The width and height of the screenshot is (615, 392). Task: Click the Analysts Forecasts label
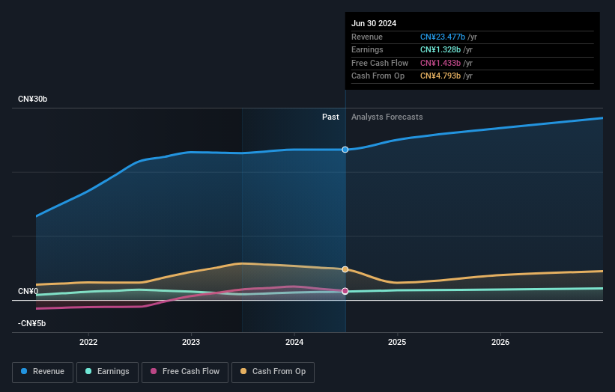pyautogui.click(x=387, y=117)
